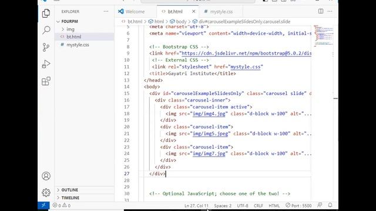Click the feedback icon in status bar
376x211 pixels.
pyautogui.click(x=320, y=205)
